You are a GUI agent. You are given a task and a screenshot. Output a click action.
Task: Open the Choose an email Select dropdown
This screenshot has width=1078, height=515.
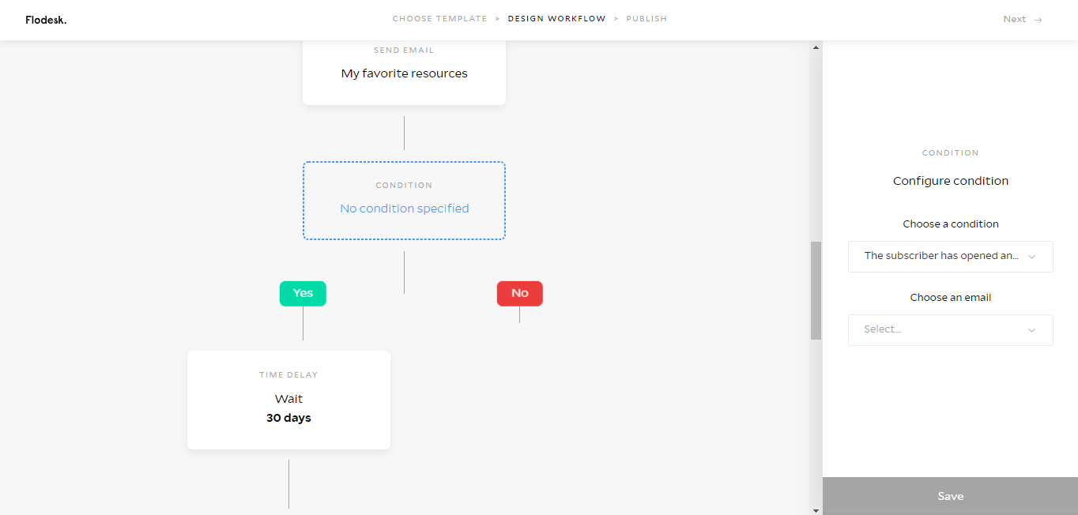(x=950, y=329)
